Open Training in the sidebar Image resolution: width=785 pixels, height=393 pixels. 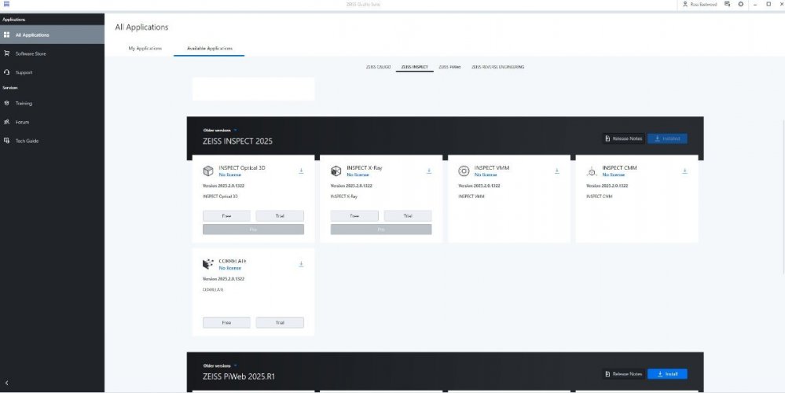pyautogui.click(x=52, y=103)
